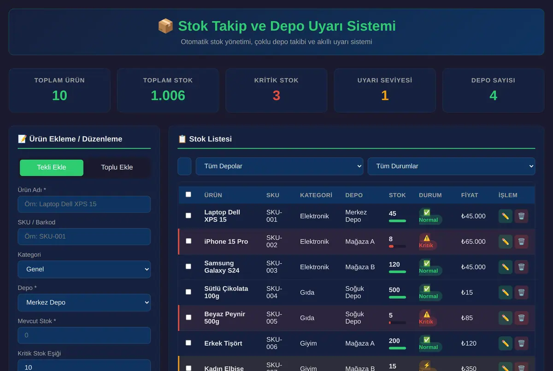
Task: Check the Laptop Dell XPS 15 checkbox
Action: coord(188,215)
